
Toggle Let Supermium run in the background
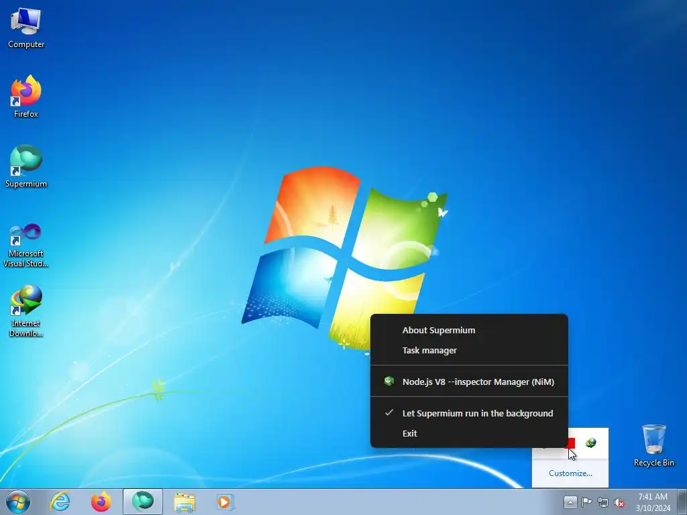pos(469,413)
